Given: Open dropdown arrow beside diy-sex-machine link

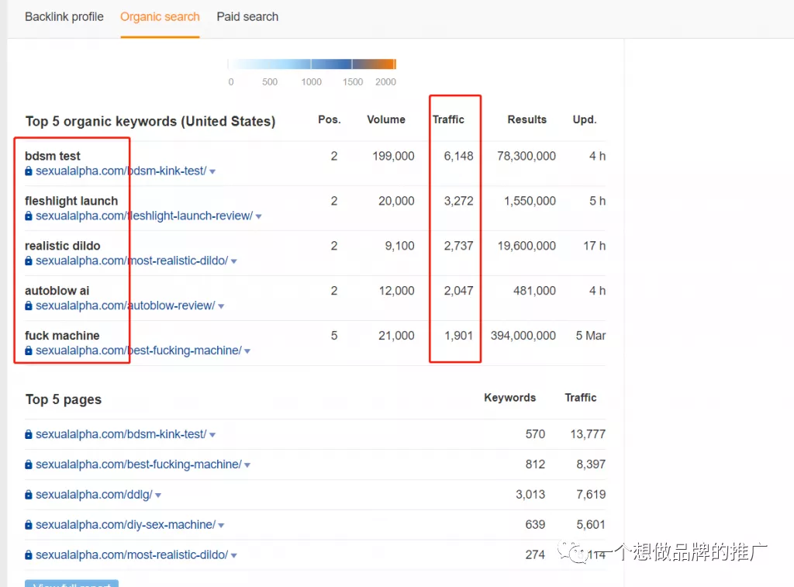Looking at the screenshot, I should (x=221, y=526).
